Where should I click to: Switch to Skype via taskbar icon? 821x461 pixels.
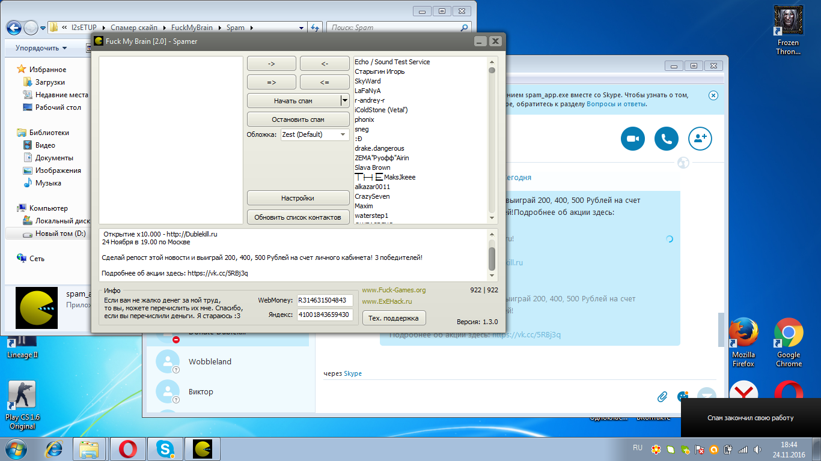coord(165,449)
